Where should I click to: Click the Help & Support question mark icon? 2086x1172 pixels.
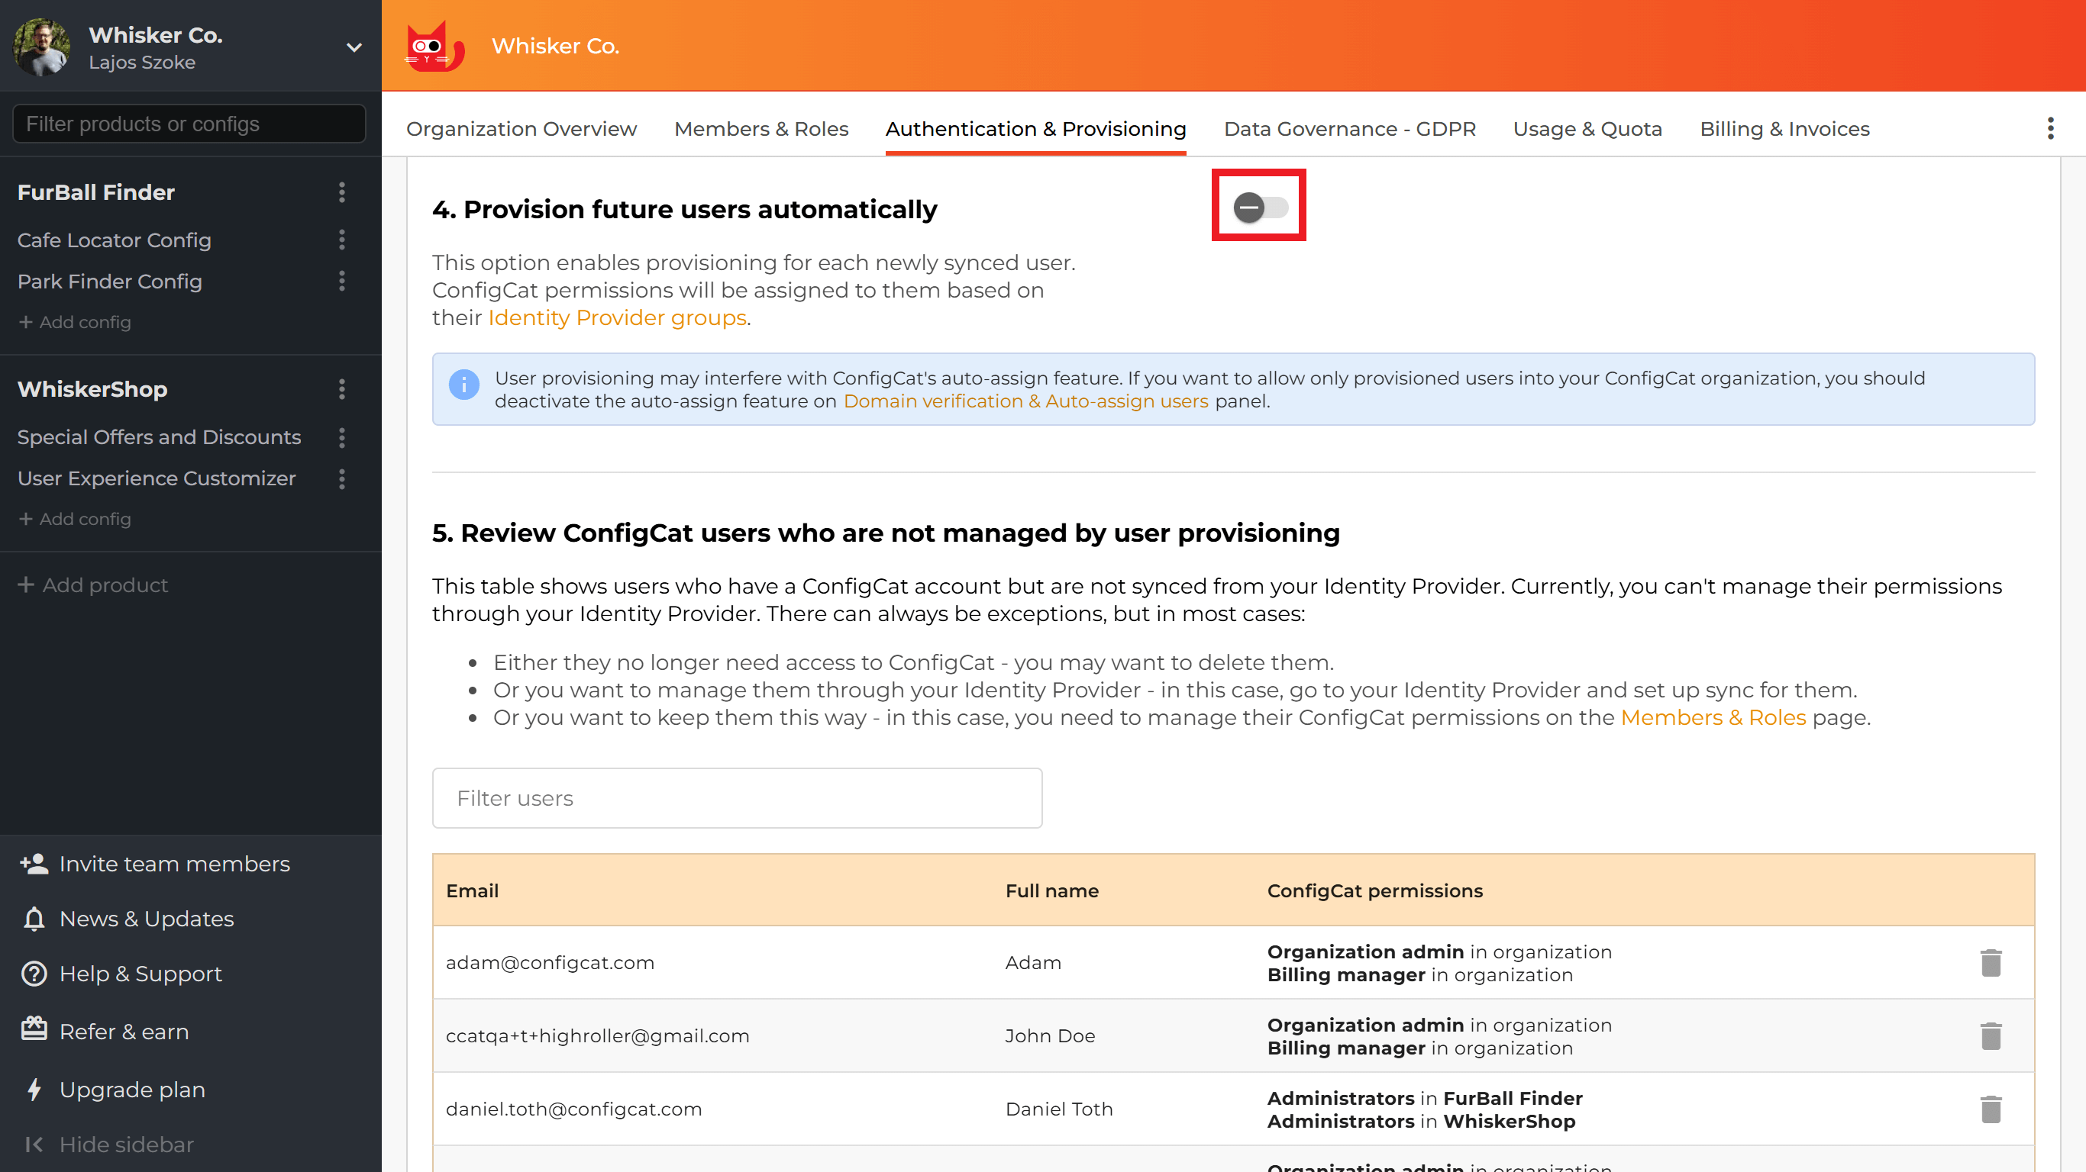coord(33,974)
